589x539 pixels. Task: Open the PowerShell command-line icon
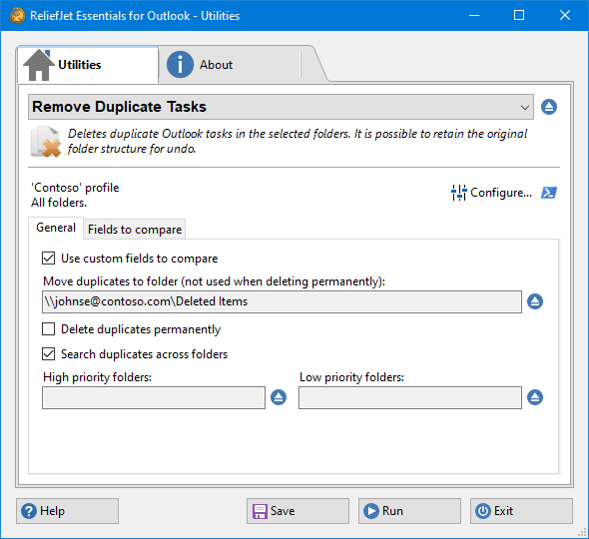pyautogui.click(x=549, y=193)
